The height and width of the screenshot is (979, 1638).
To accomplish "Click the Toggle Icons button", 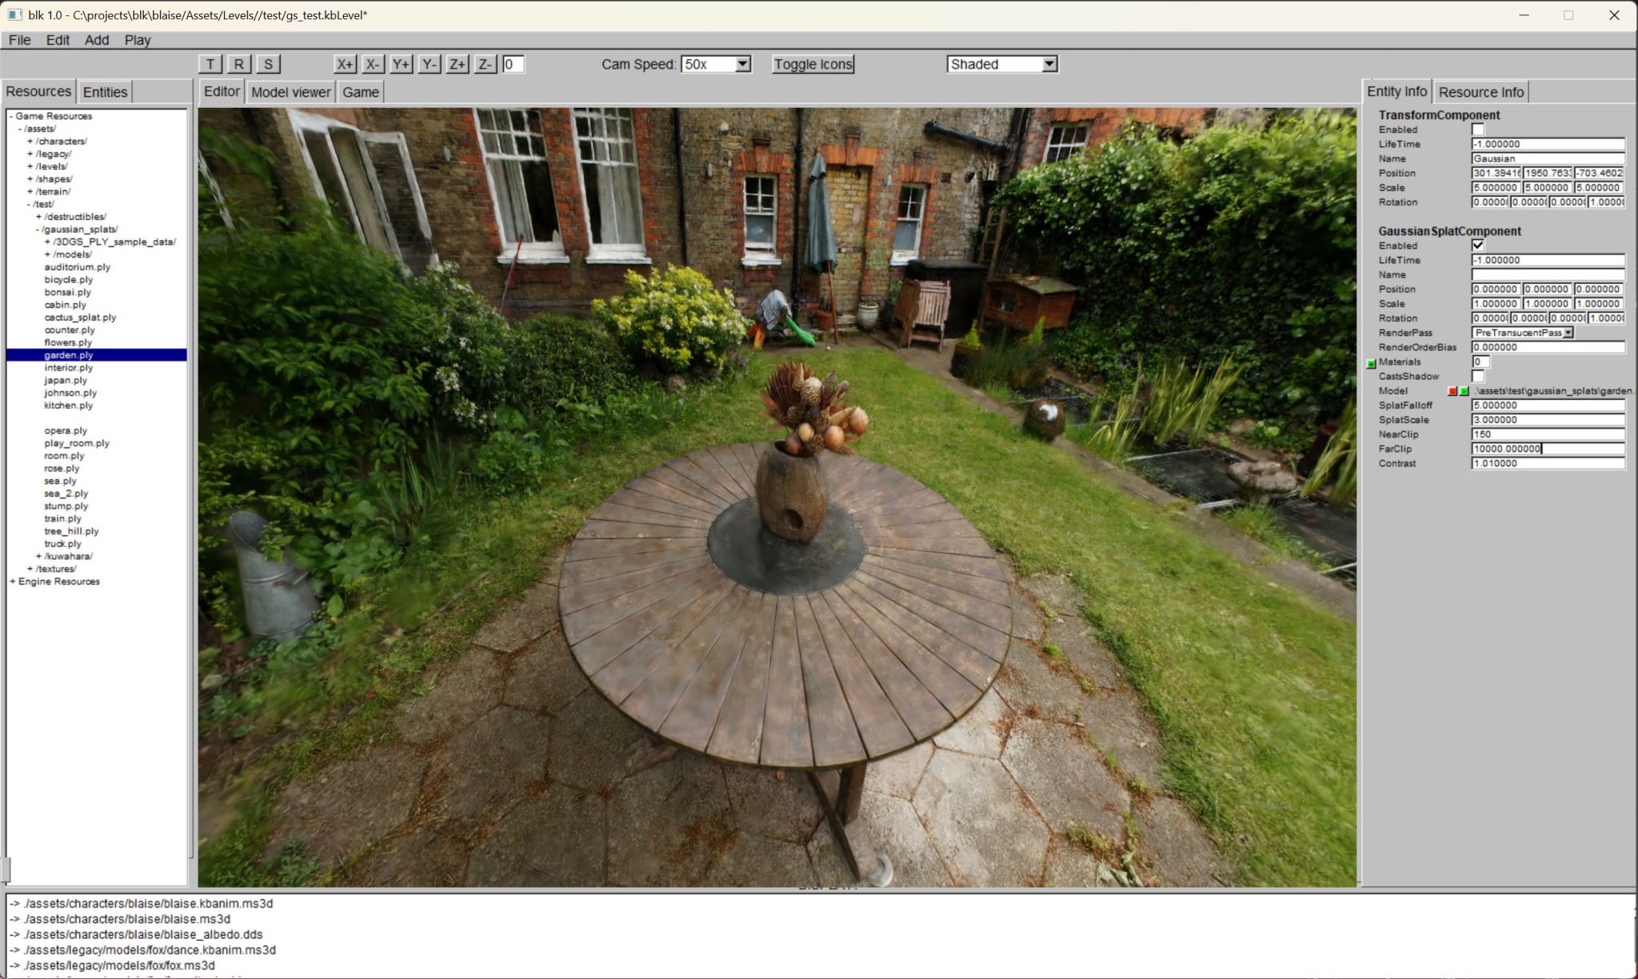I will [813, 64].
